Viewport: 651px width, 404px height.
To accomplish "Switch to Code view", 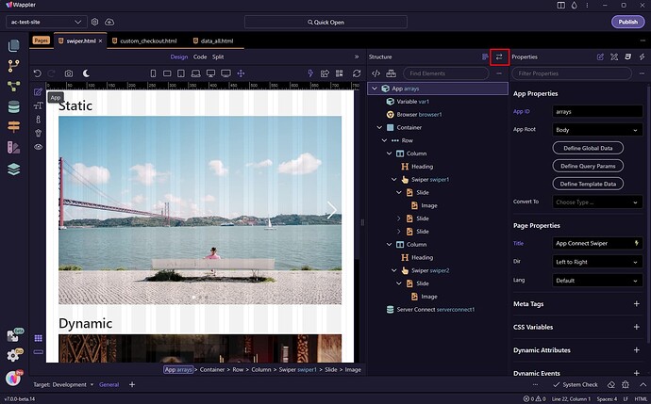I will click(x=200, y=57).
